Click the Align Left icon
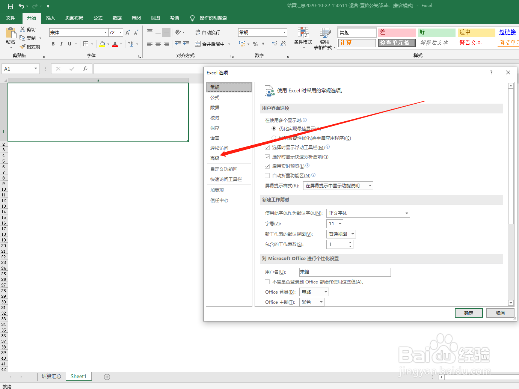The image size is (519, 389). [150, 44]
